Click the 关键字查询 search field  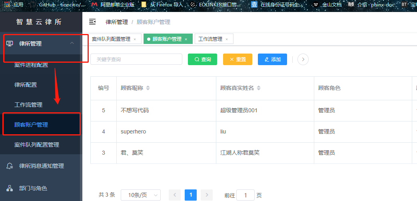click(136, 59)
